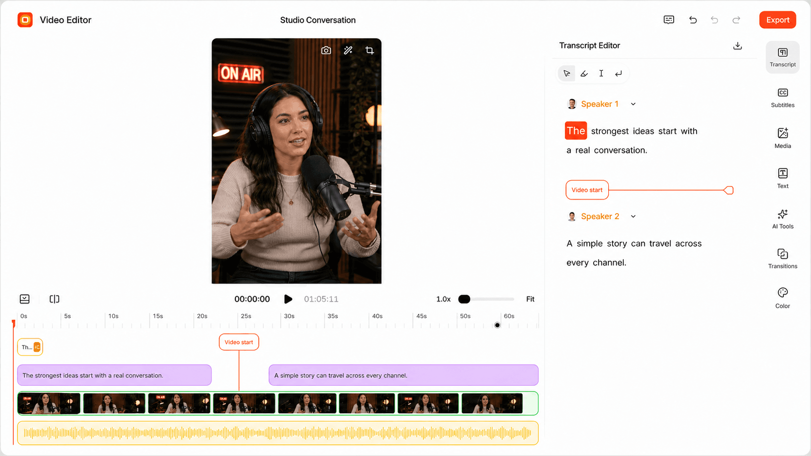Take a snapshot with the camera icon

click(x=326, y=50)
